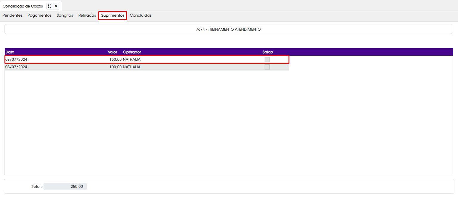This screenshot has width=458, height=200.
Task: Click the Total field showing 250,00
Action: pyautogui.click(x=65, y=187)
